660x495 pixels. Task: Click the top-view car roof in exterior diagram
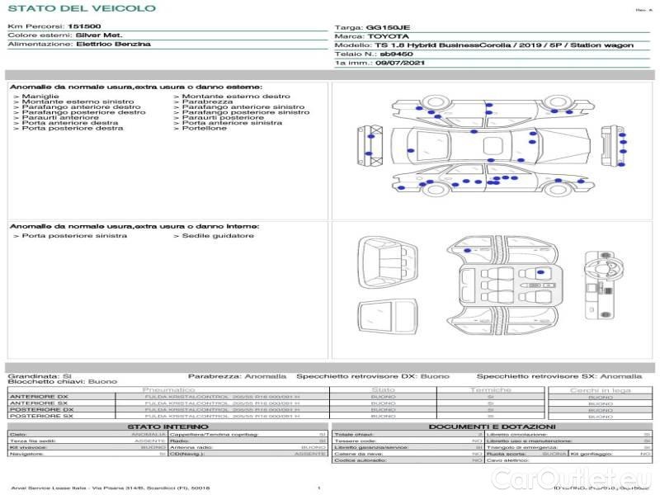coord(492,147)
